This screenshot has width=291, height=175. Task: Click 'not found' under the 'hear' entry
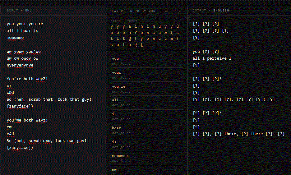(x=121, y=133)
